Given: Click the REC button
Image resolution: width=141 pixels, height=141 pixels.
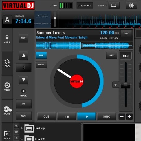Looking at the screenshot, I should coord(23,38).
